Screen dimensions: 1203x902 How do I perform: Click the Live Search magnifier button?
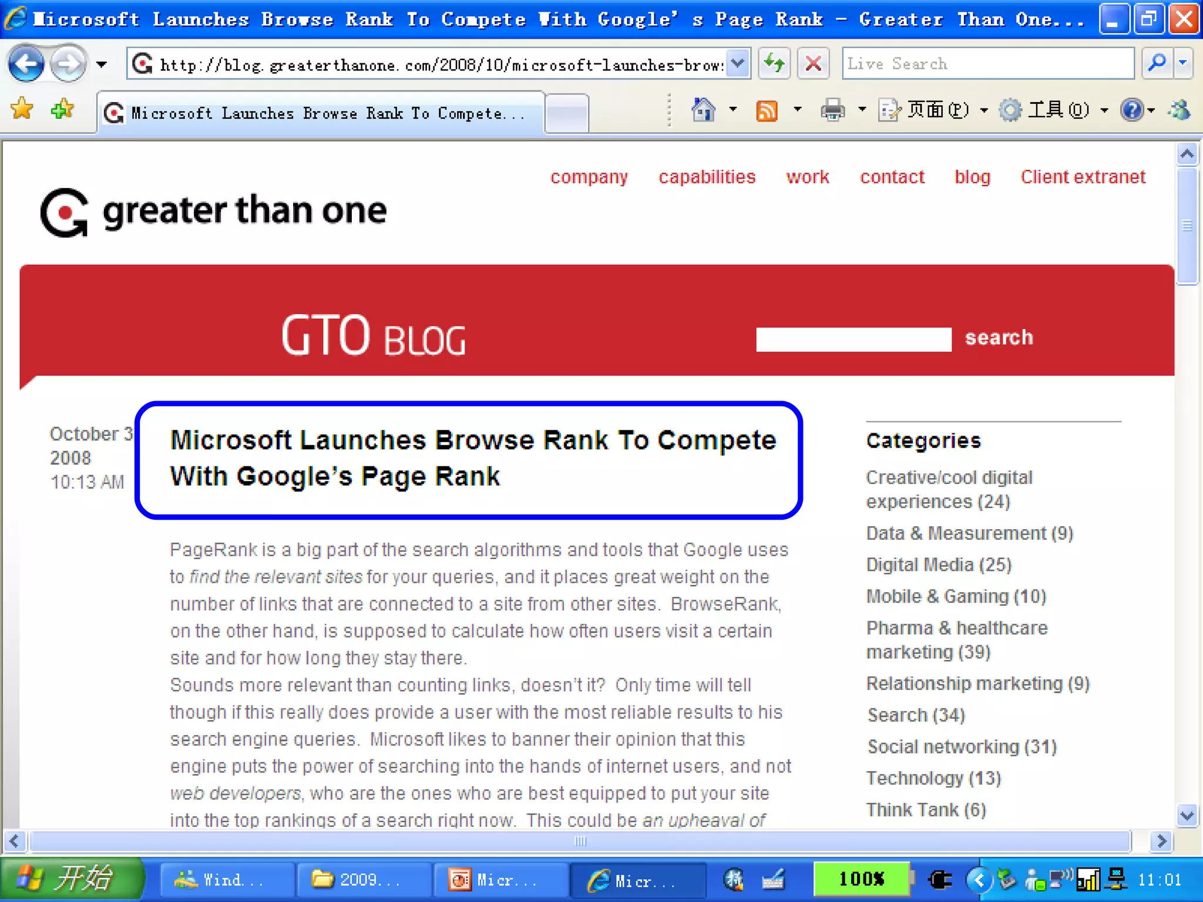(x=1157, y=63)
